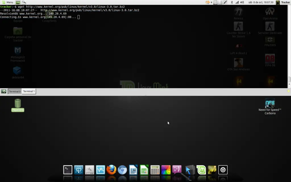This screenshot has width=291, height=182.
Task: Open System Monitor from the dock
Action: pyautogui.click(x=101, y=170)
